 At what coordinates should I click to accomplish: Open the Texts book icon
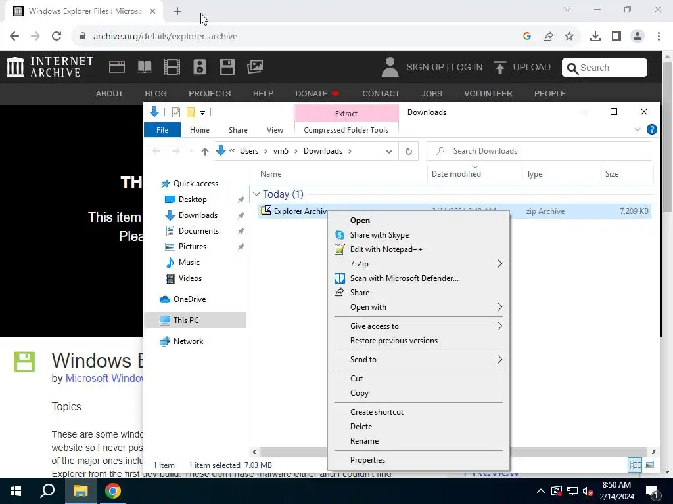pos(144,67)
